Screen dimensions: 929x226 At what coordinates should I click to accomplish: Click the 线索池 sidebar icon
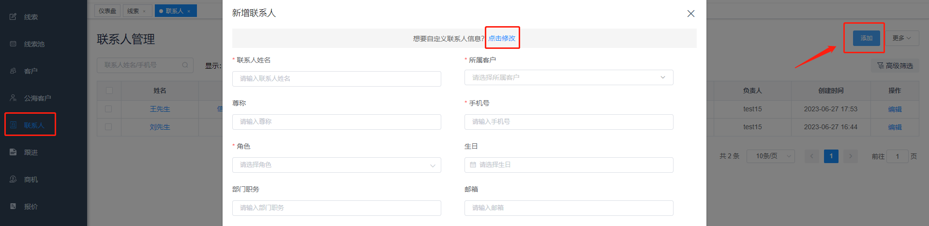click(x=13, y=44)
